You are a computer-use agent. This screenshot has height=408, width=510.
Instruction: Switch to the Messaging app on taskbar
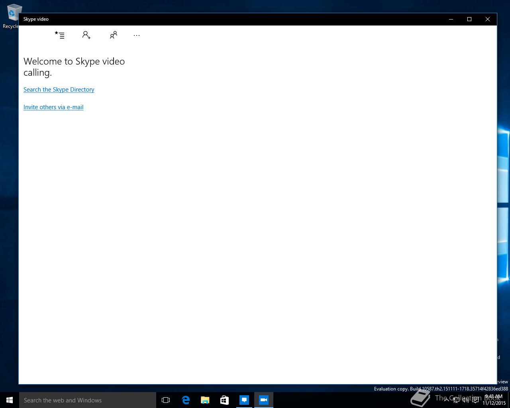click(x=244, y=400)
